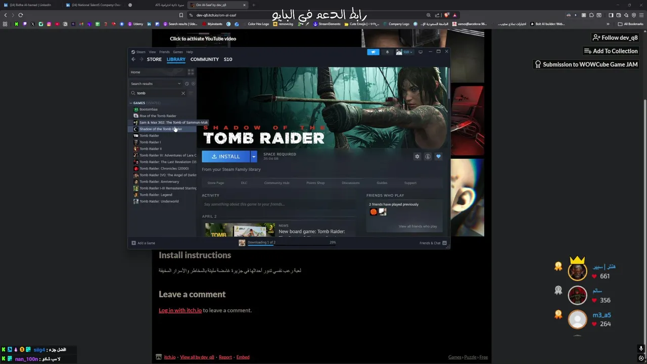
Task: Click the blue INSTALL button
Action: [x=226, y=156]
